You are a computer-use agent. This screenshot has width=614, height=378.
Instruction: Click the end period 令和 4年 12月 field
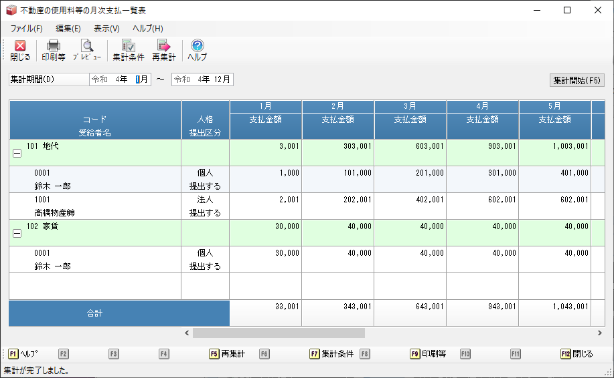[202, 79]
